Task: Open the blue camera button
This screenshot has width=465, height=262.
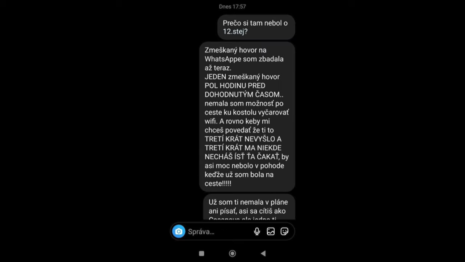Action: pos(179,231)
